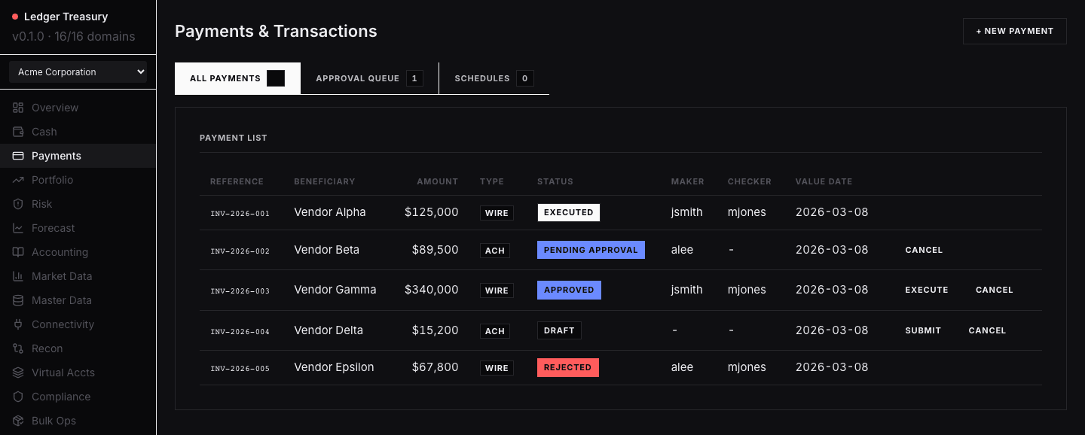Switch to the All Payments tab
Screen dimensions: 1085x435
click(x=237, y=78)
